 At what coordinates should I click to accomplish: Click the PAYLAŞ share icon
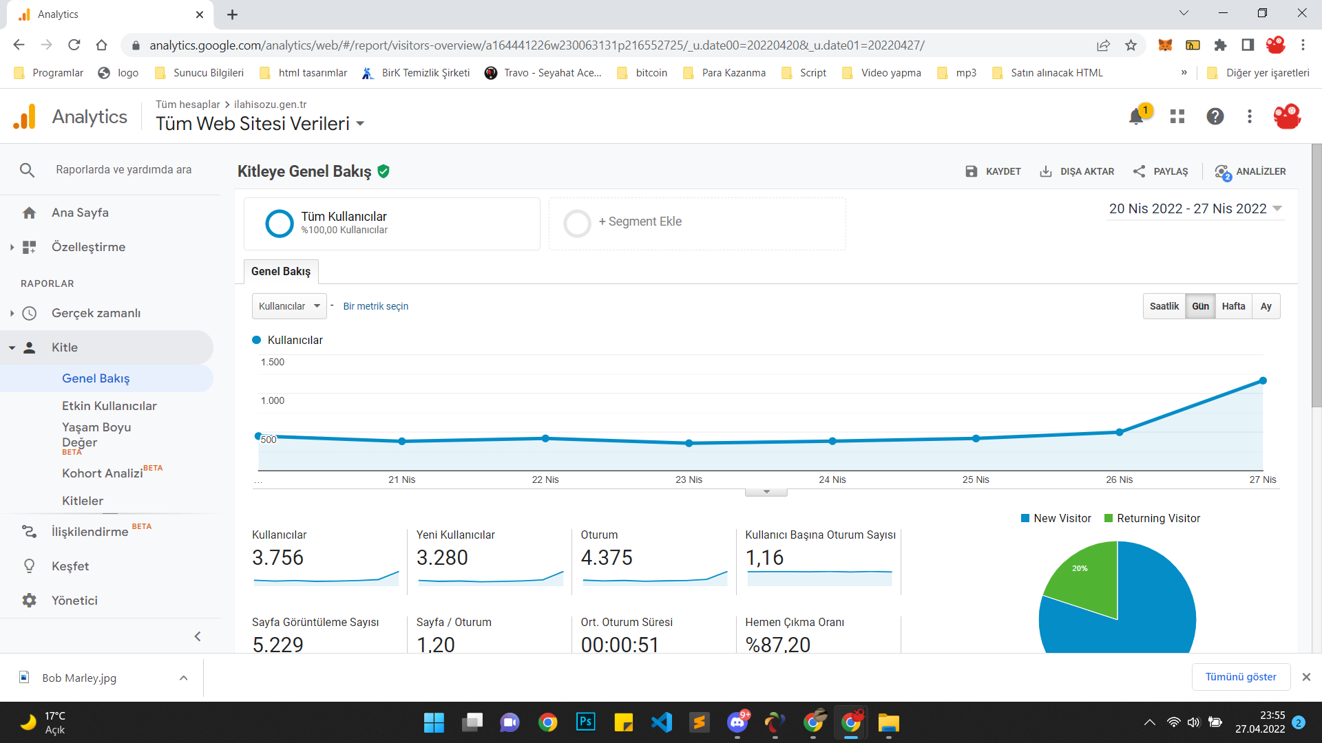(1140, 171)
